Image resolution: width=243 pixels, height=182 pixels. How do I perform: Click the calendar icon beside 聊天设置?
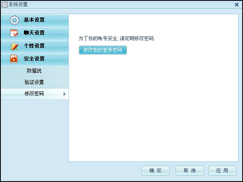click(14, 33)
